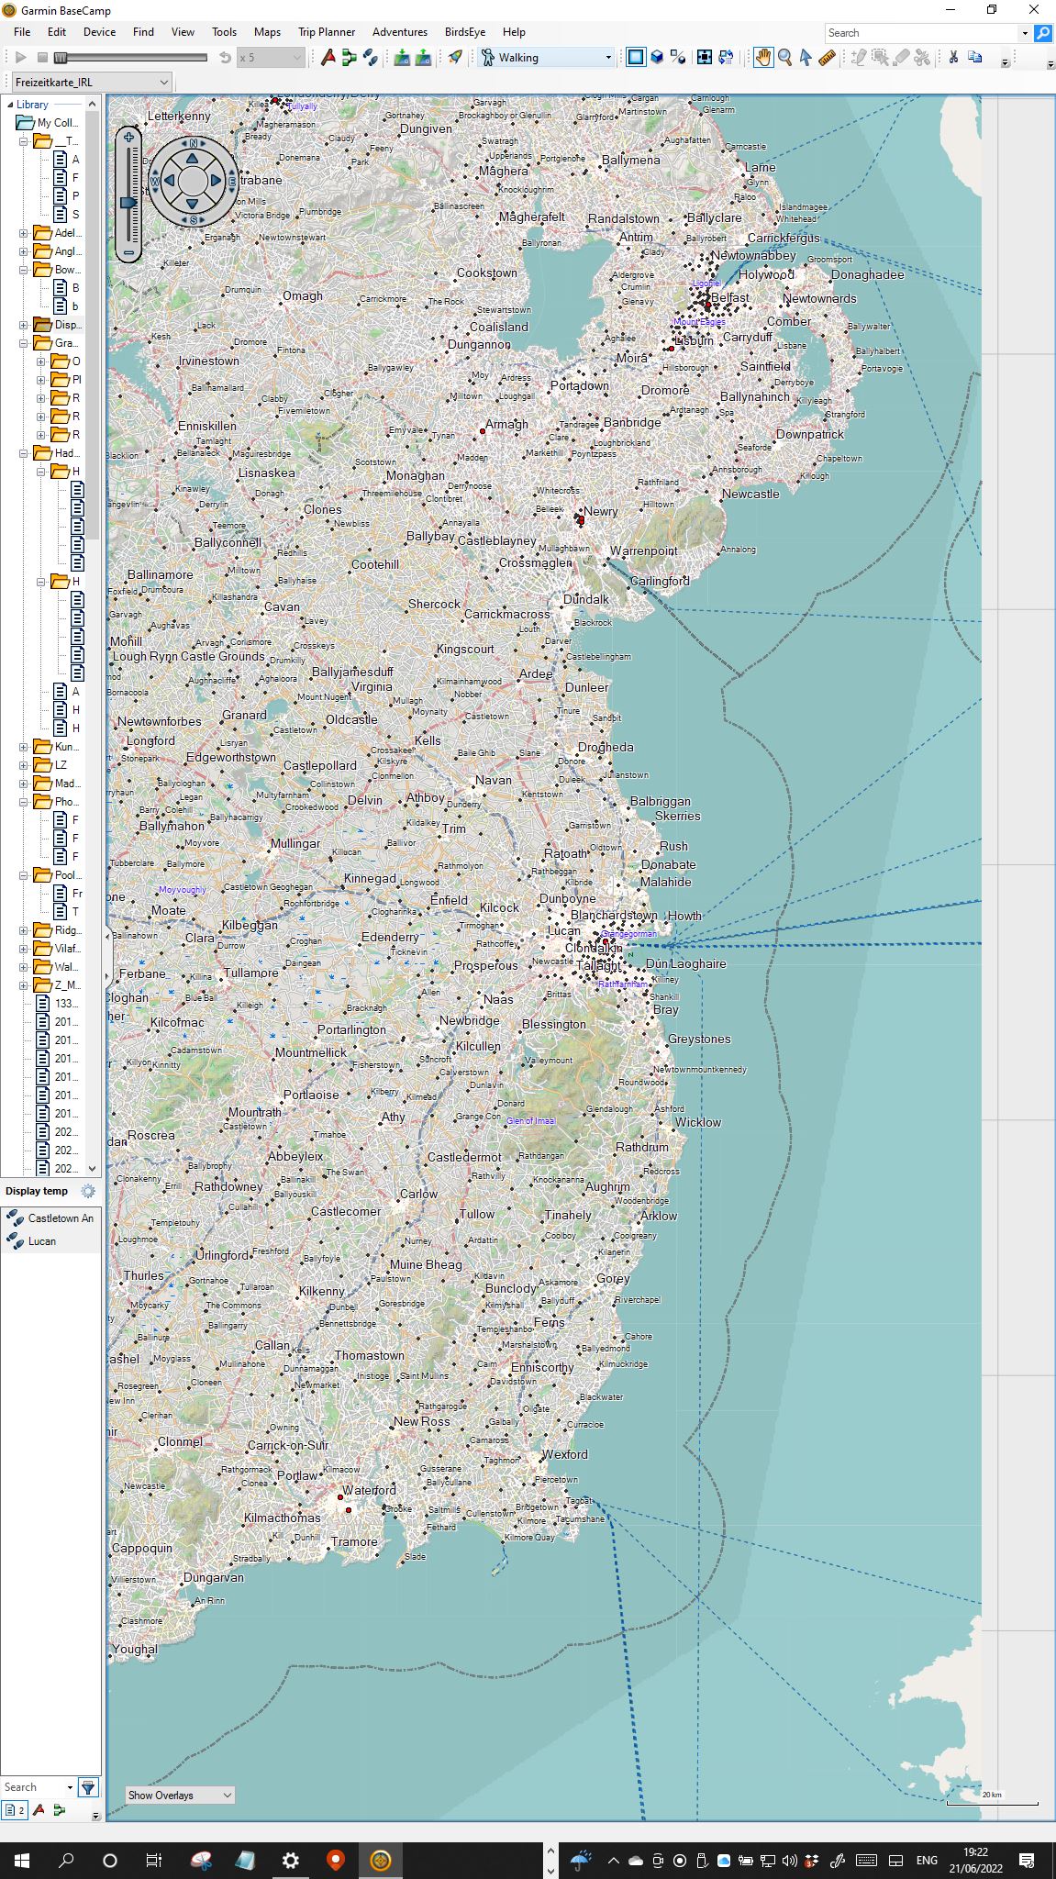Click the Create Adventure rocket icon
1056x1879 pixels.
(x=455, y=58)
